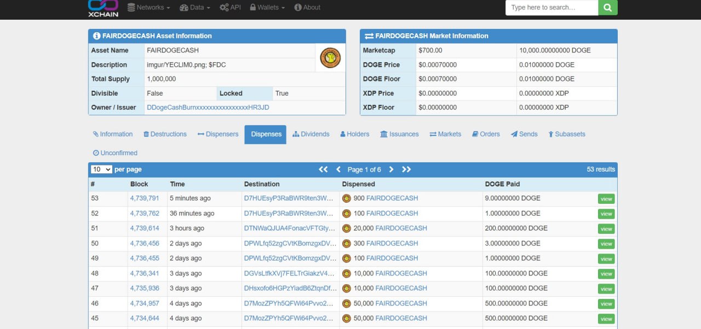Open the FAIRDOGECASH asset logo image

330,57
